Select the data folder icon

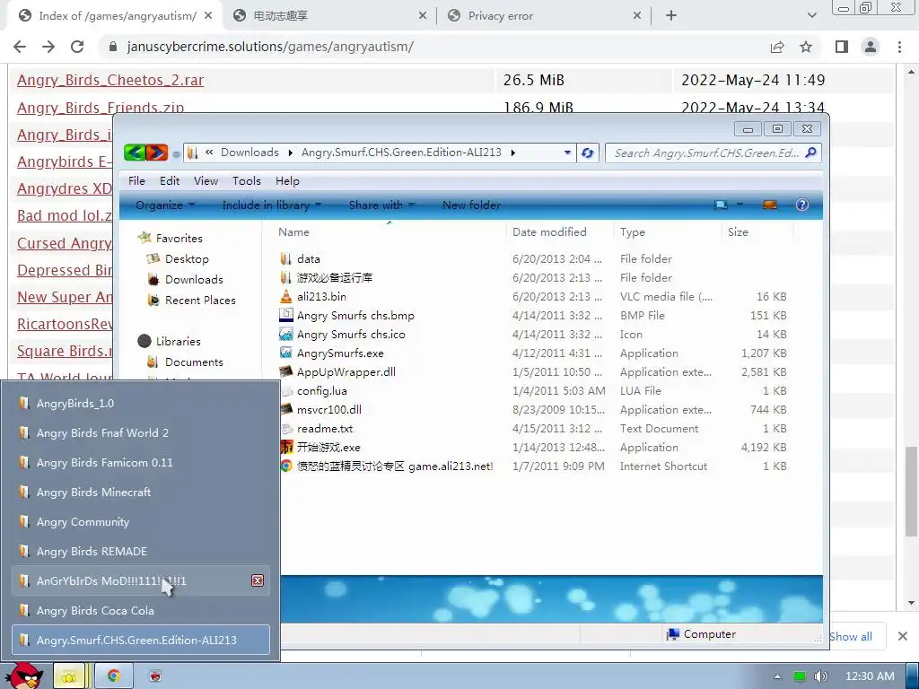click(285, 258)
